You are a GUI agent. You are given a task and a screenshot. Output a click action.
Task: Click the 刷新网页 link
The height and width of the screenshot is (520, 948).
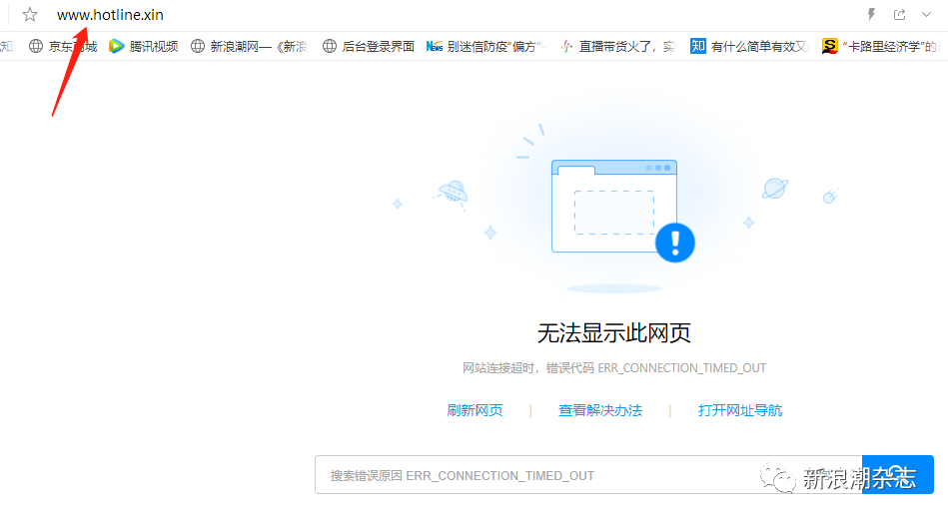(x=474, y=410)
